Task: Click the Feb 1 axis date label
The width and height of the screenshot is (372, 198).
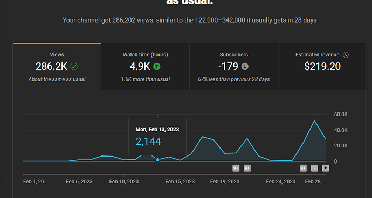Action: [36, 182]
